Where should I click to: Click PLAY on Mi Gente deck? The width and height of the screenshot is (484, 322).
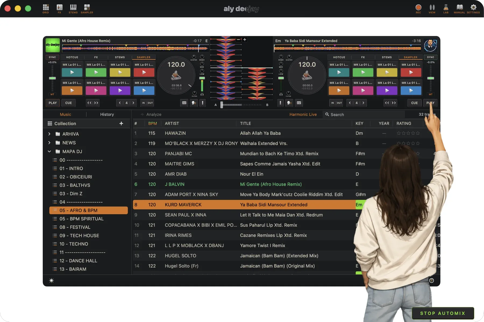click(53, 103)
